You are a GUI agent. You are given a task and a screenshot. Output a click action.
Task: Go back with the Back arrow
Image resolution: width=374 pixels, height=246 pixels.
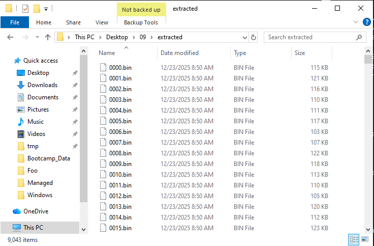(11, 37)
